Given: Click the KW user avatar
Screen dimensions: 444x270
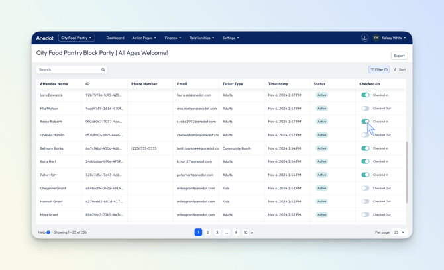Looking at the screenshot, I should click(376, 38).
